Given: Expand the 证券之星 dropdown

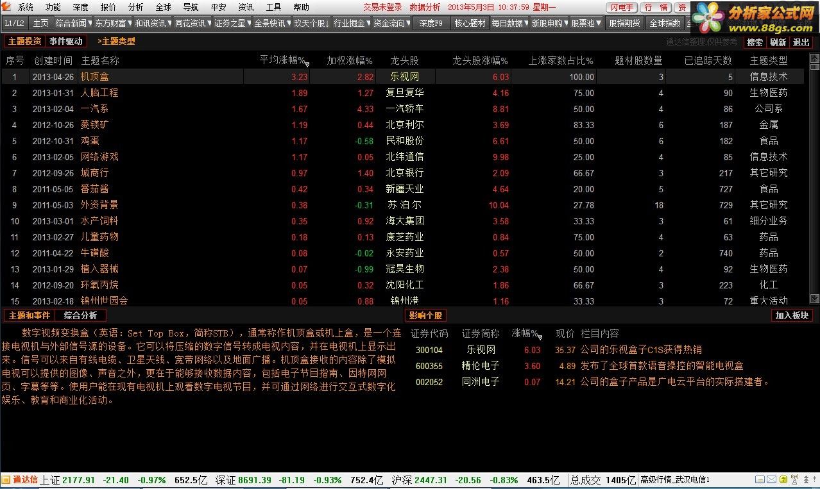Looking at the screenshot, I should [x=232, y=23].
